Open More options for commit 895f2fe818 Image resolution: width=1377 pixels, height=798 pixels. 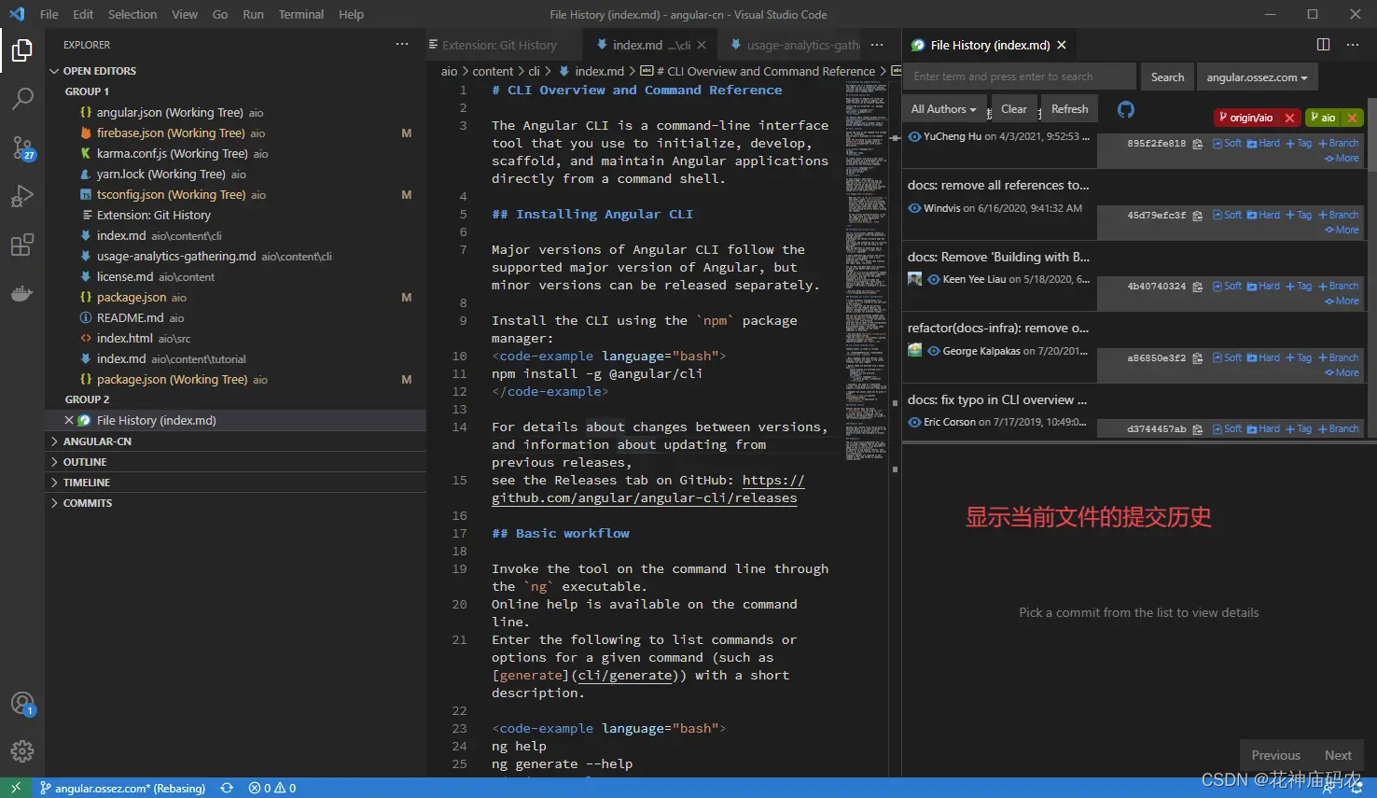pyautogui.click(x=1342, y=159)
